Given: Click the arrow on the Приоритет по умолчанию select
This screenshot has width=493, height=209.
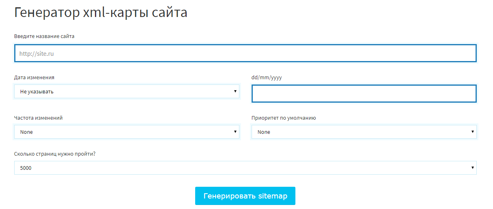Looking at the screenshot, I should (473, 132).
